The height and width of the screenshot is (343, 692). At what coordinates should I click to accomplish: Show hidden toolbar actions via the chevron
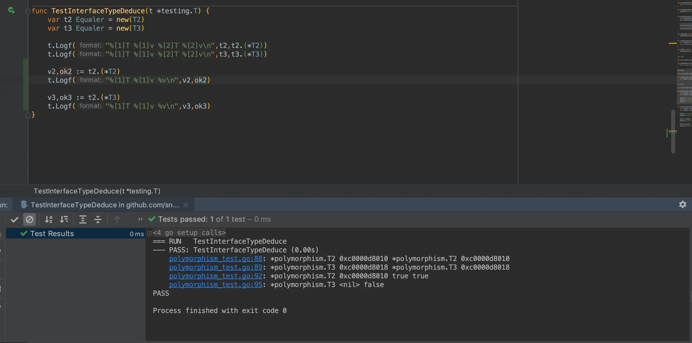coord(140,219)
